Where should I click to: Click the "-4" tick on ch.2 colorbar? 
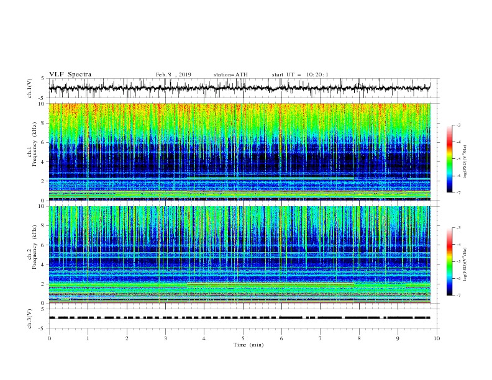[x=458, y=245]
